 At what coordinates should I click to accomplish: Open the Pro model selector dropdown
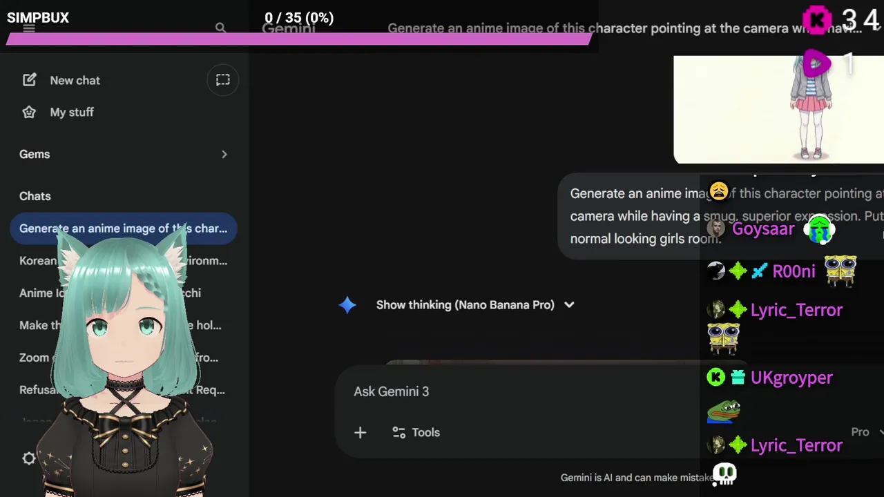coord(867,431)
